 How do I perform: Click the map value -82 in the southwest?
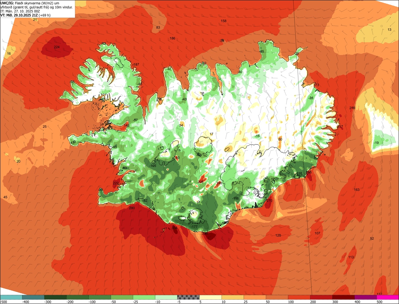145,200
